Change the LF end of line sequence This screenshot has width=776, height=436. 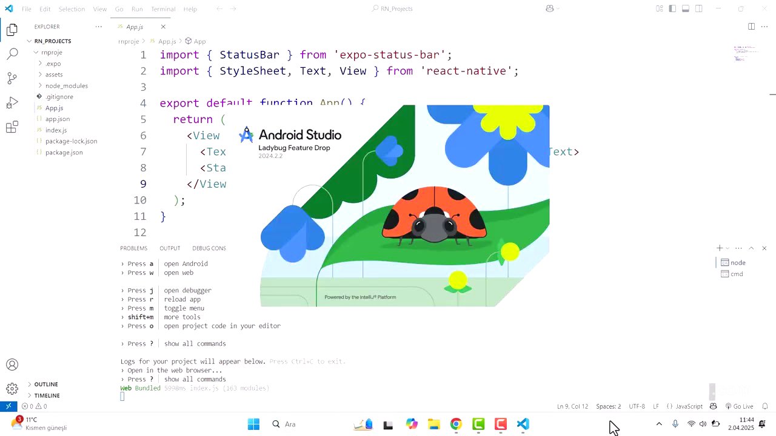pyautogui.click(x=657, y=406)
